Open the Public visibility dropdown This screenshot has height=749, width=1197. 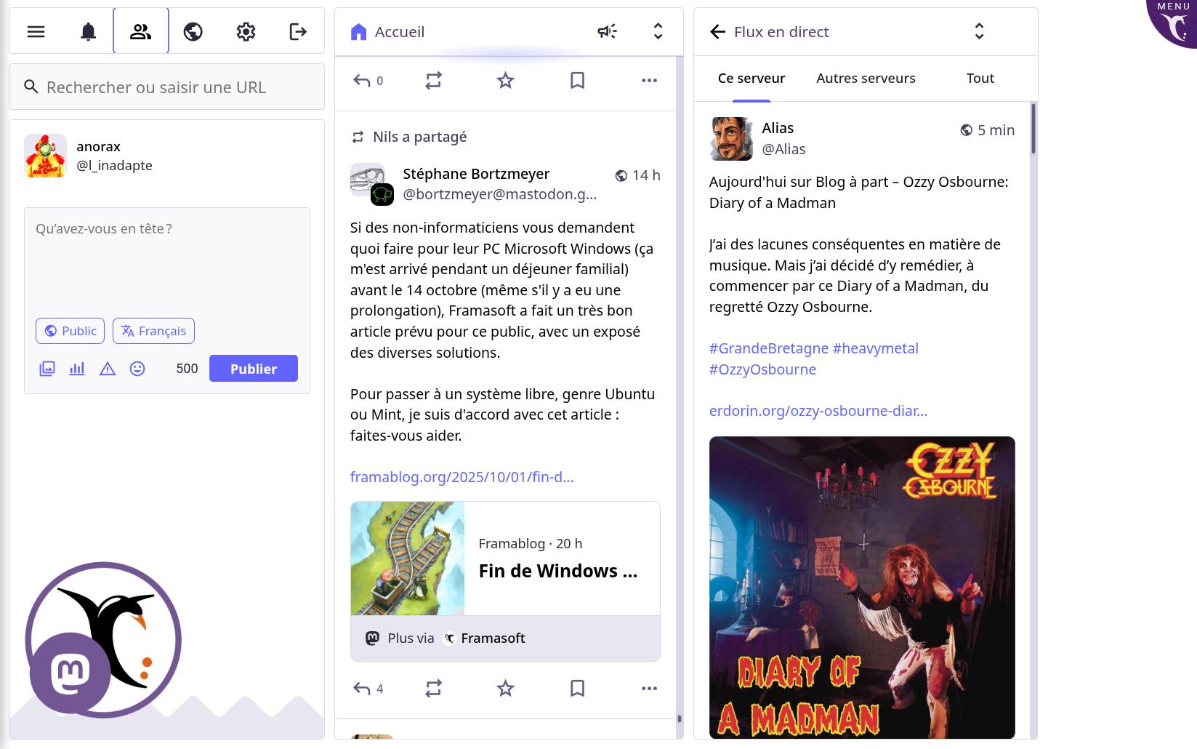[70, 331]
